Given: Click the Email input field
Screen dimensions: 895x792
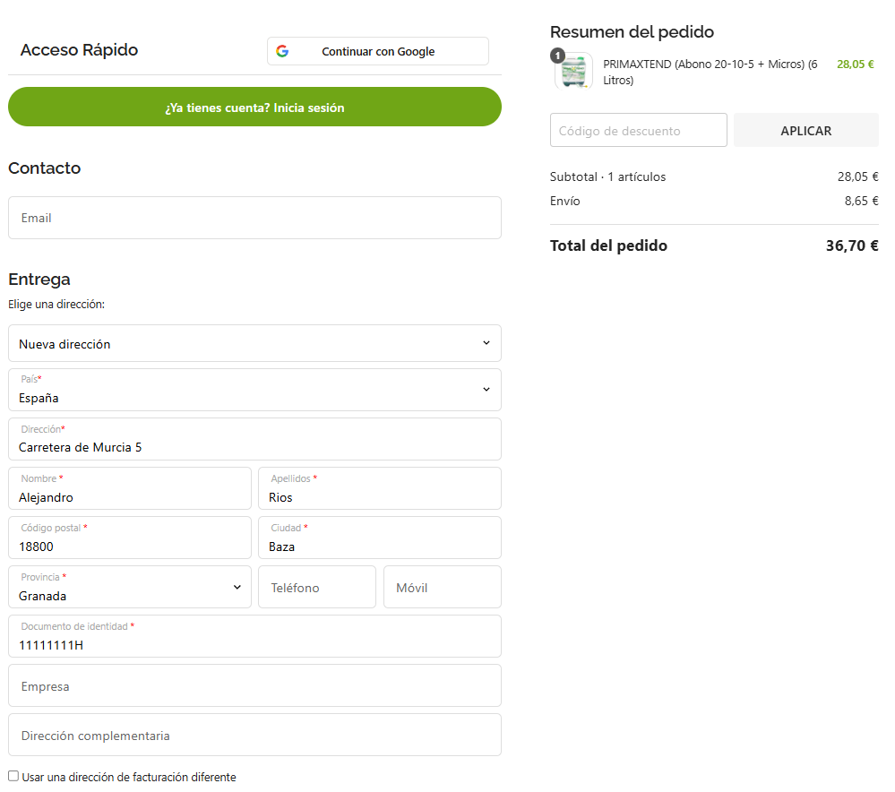Looking at the screenshot, I should [254, 218].
